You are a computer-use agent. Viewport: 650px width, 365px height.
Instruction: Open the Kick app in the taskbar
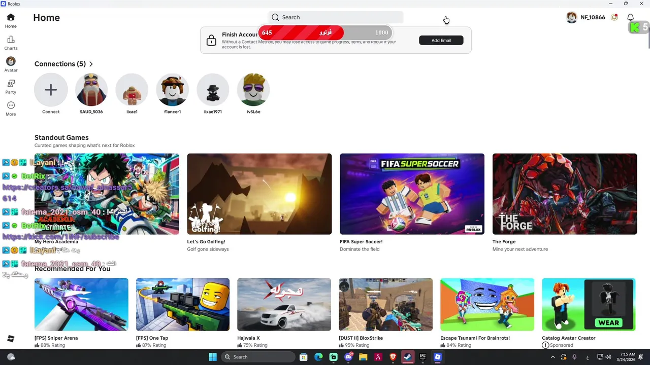[333, 357]
